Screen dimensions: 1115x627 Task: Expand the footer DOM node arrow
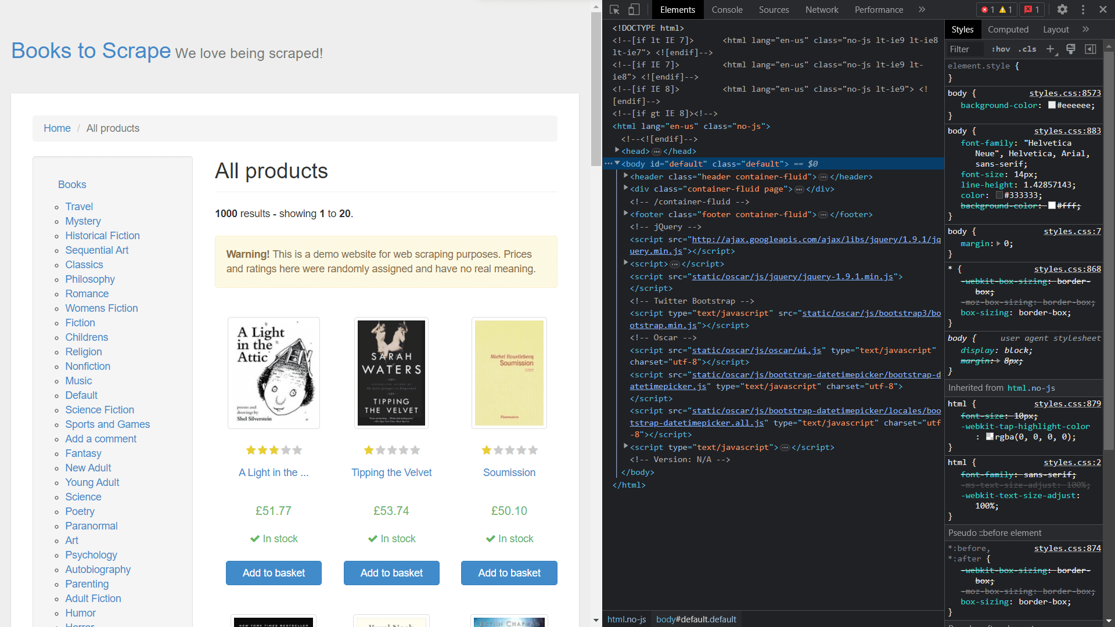625,214
